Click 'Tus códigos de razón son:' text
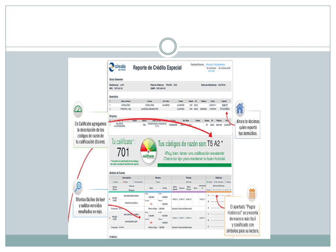 pos(182,144)
